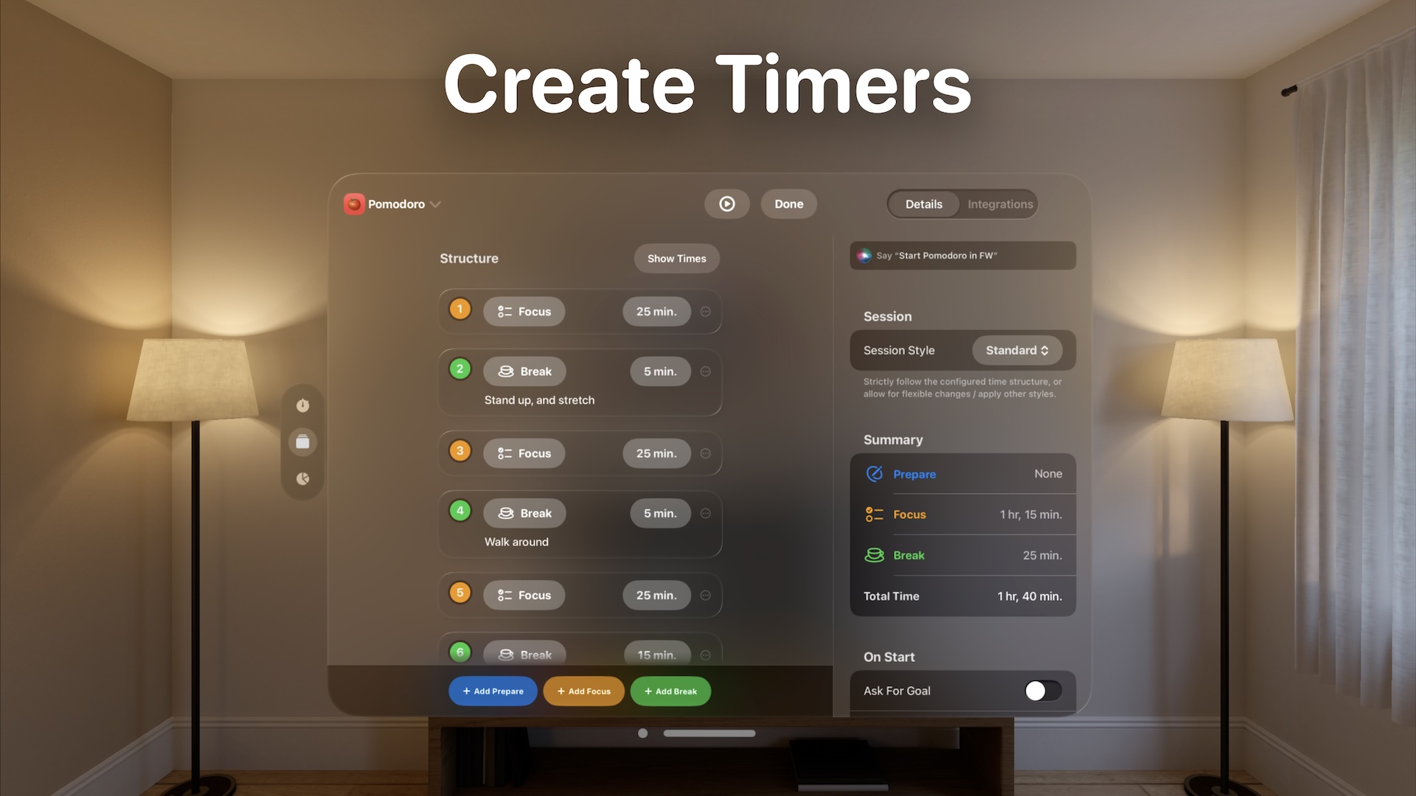The image size is (1416, 796).
Task: Click the play button to preview timer
Action: [726, 203]
